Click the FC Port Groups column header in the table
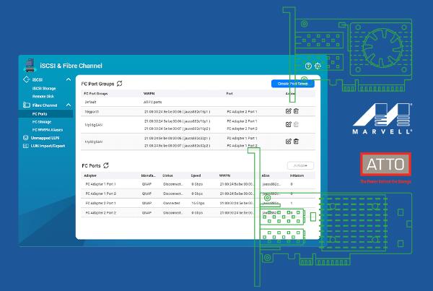 [95, 94]
